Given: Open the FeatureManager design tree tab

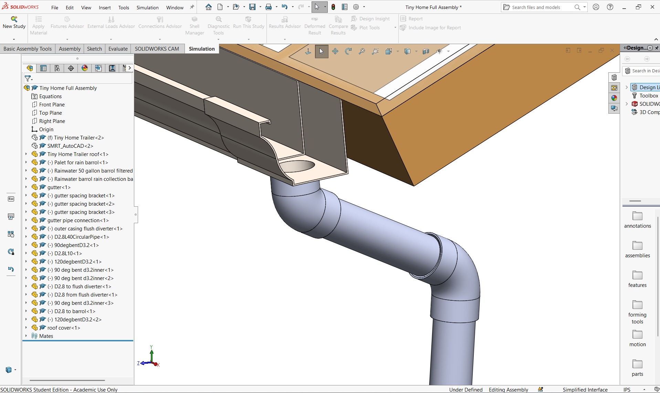Looking at the screenshot, I should click(30, 68).
